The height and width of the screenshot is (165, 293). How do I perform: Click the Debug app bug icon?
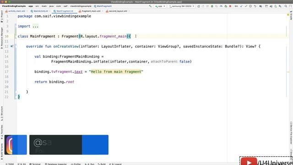(x=212, y=6)
